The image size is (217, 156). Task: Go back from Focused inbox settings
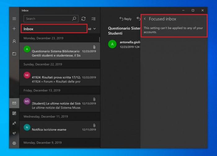coord(145,19)
